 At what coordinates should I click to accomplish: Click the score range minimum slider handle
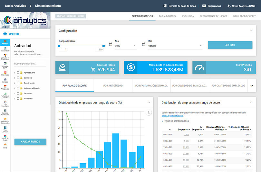tap(59, 46)
